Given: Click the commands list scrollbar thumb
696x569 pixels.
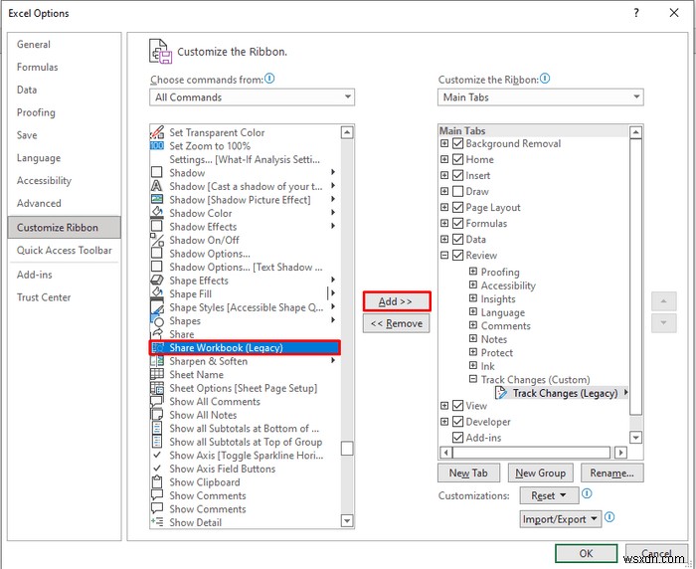Looking at the screenshot, I should click(x=347, y=449).
